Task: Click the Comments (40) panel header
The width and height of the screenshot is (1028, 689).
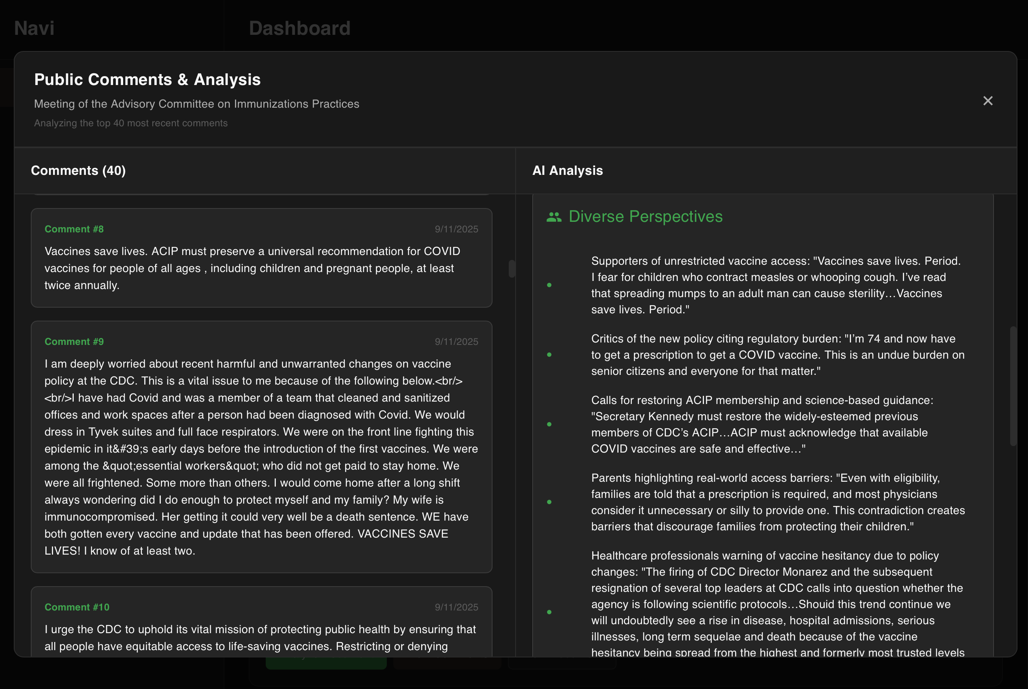Action: 78,170
